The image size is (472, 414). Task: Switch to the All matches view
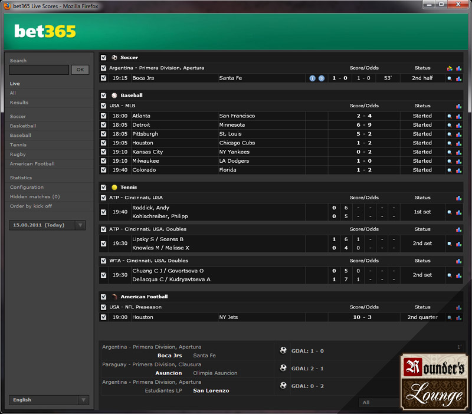tap(12, 93)
